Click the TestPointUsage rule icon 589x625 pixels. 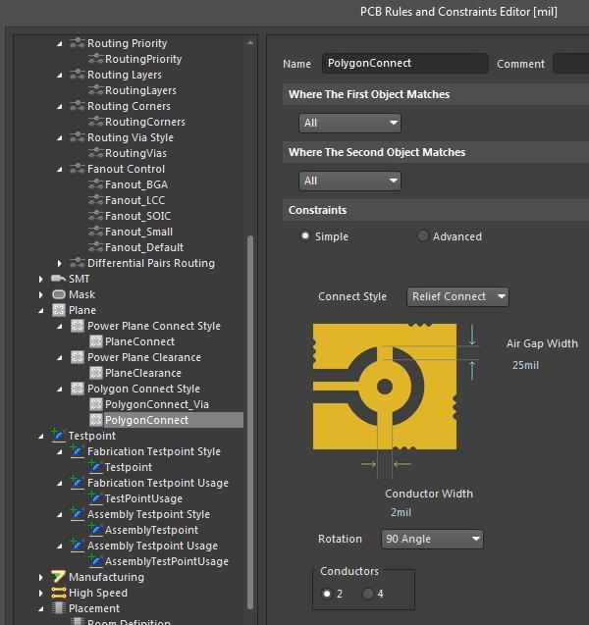coord(95,498)
